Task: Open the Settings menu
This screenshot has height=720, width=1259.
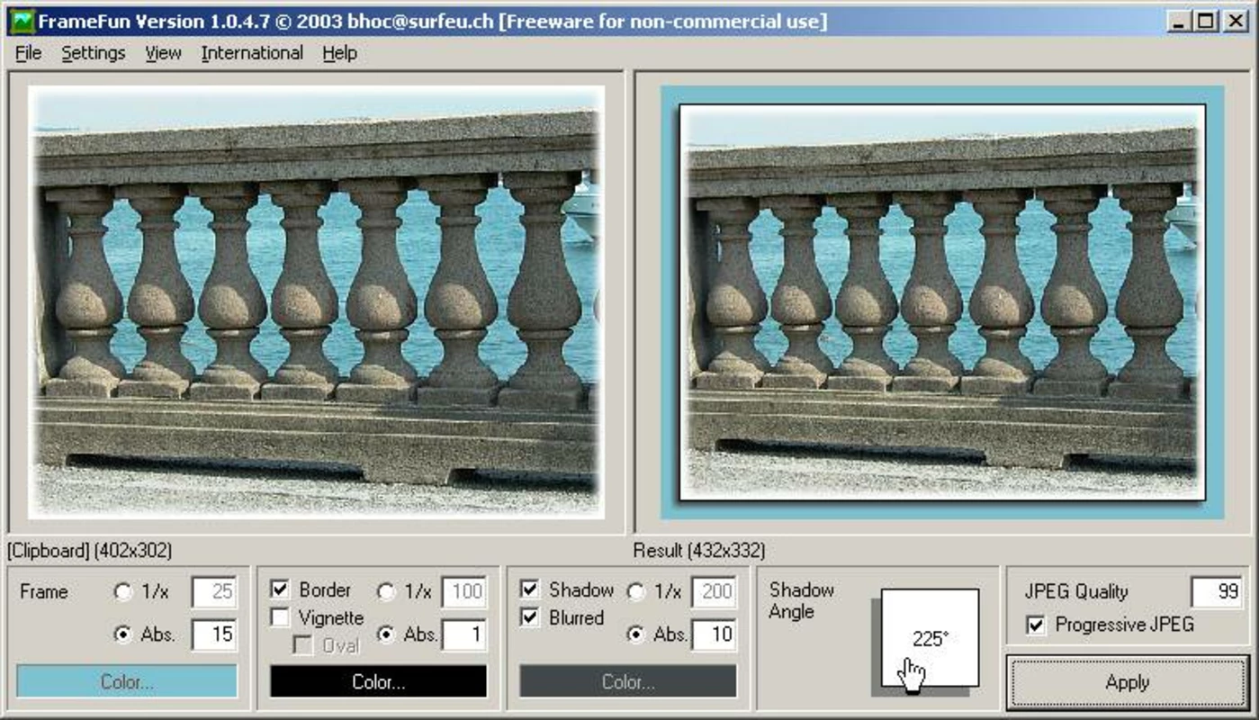Action: pyautogui.click(x=93, y=53)
